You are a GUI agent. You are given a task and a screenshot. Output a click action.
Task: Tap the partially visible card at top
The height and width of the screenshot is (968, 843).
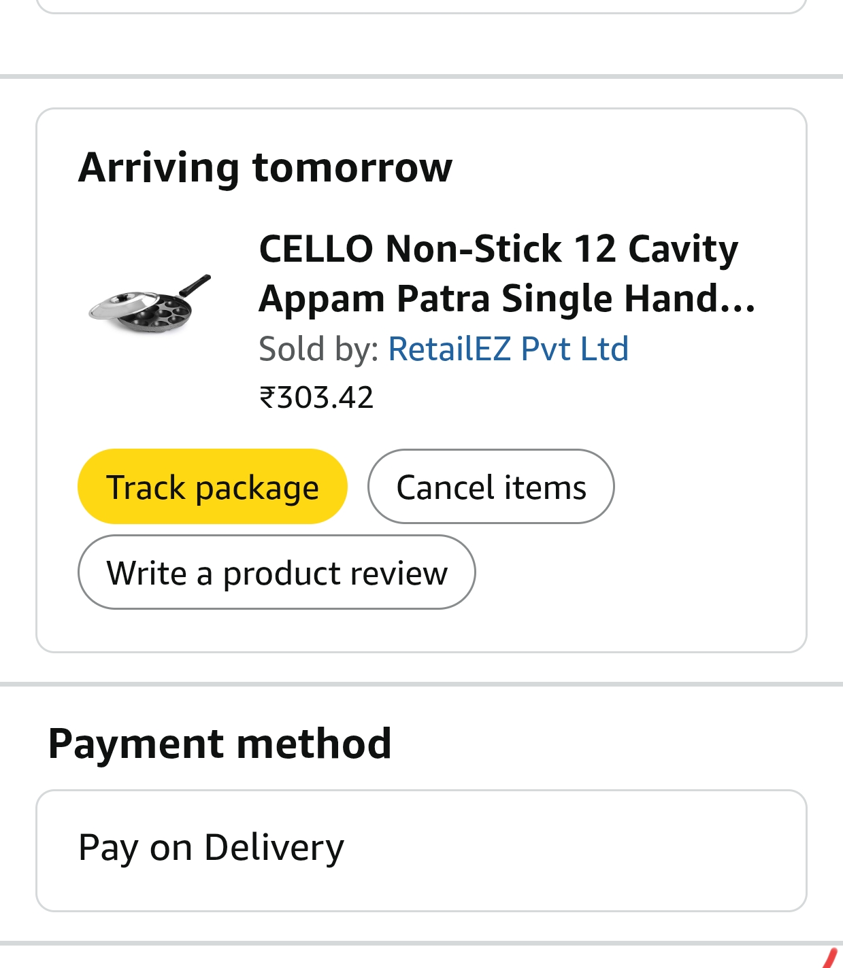[421, 5]
